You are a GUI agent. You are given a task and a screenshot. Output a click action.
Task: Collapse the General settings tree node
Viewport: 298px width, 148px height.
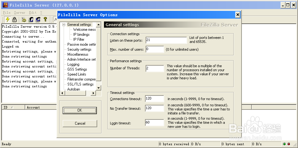pyautogui.click(x=64, y=25)
